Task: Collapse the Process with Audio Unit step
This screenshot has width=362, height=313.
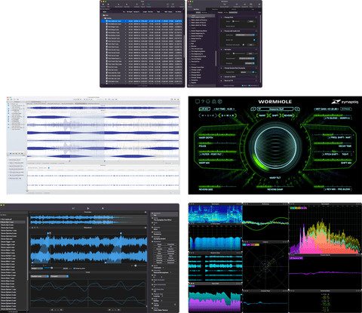Action: coord(238,31)
